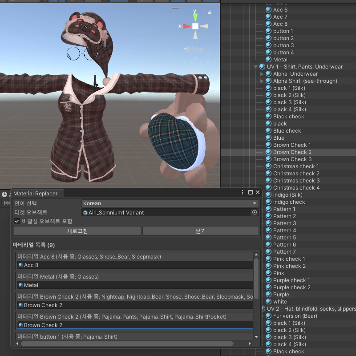
Task: Click the 새로고침 refresh button
Action: point(77,231)
